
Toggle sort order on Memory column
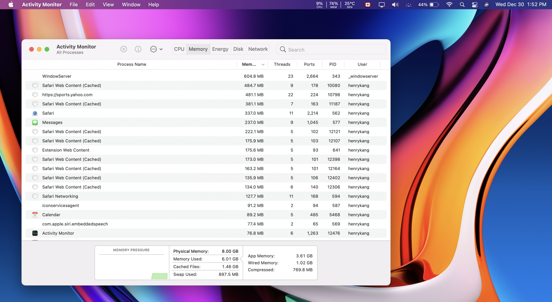[253, 64]
